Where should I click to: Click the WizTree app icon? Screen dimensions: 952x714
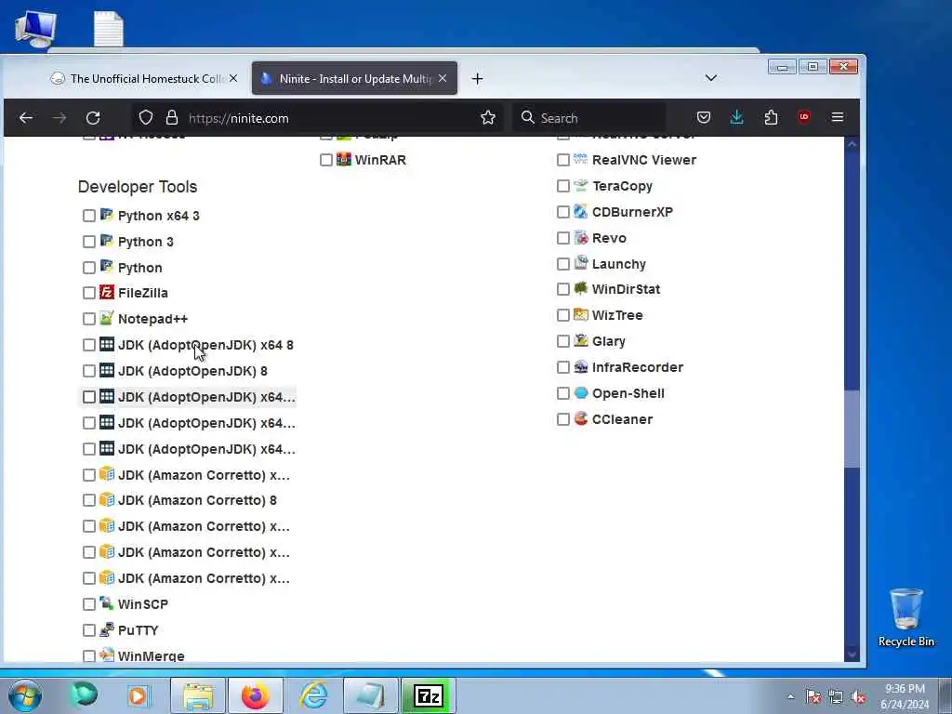coord(581,315)
